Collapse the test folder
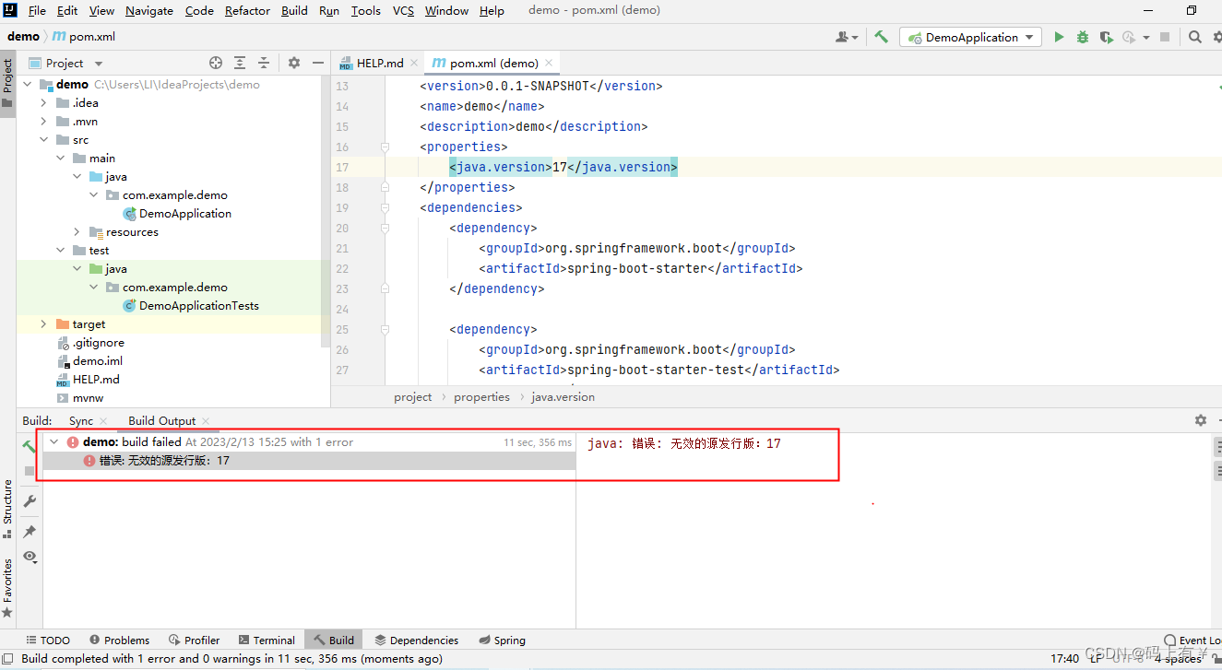 click(61, 250)
